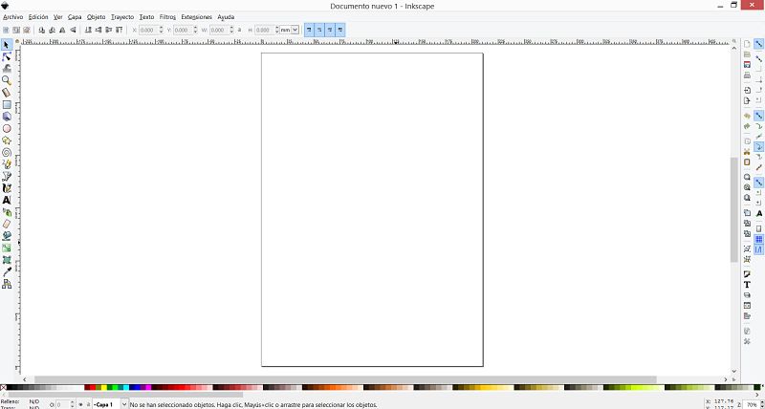Image resolution: width=765 pixels, height=409 pixels.
Task: Toggle snap to grids button
Action: click(758, 239)
